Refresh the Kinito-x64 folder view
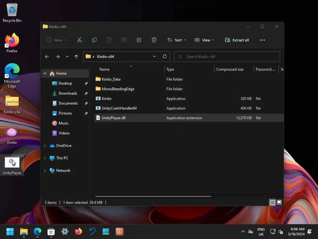 165,57
